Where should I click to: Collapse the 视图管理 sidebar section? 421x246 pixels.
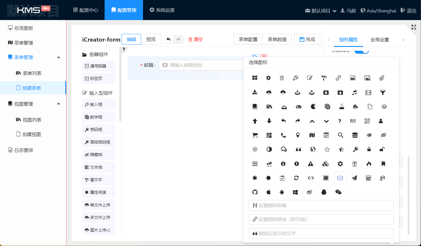(x=58, y=104)
